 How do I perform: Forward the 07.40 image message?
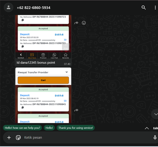tap(76, 23)
